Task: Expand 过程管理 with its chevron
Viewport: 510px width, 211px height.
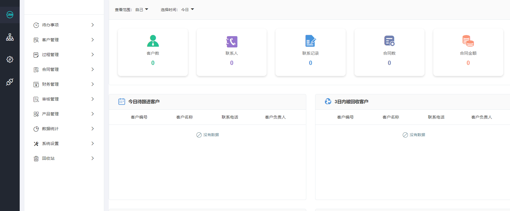Action: click(x=93, y=54)
